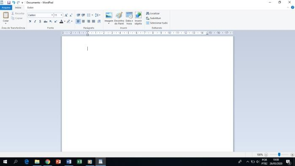Align text to the left
Image resolution: width=295 pixels, height=166 pixels.
tap(78, 22)
